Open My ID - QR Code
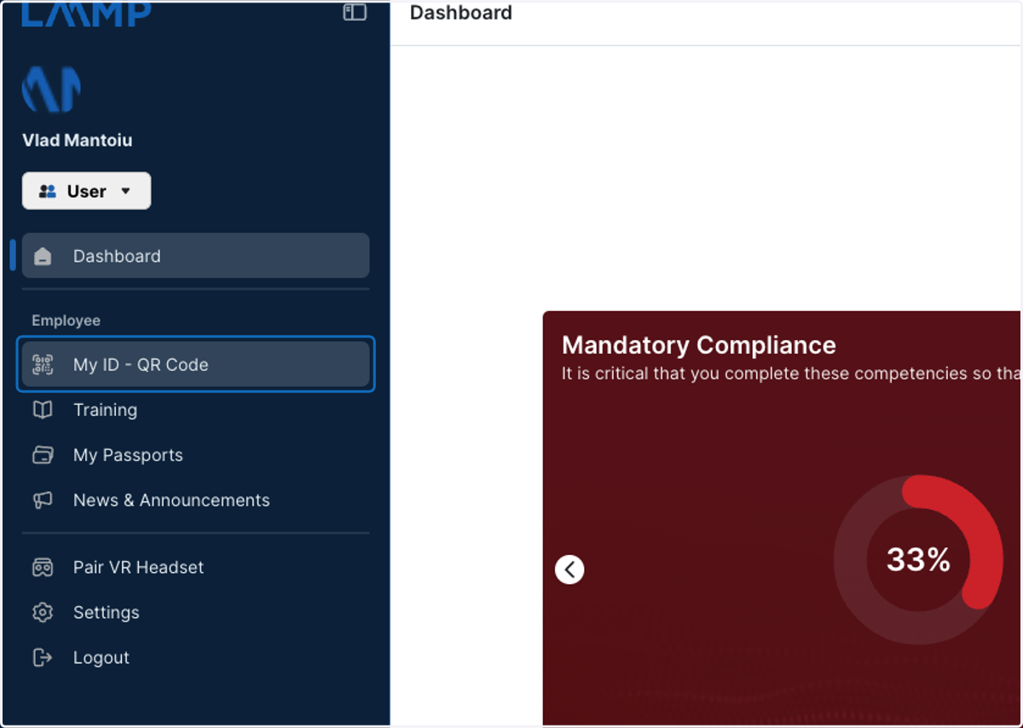This screenshot has height=728, width=1023. pos(195,365)
